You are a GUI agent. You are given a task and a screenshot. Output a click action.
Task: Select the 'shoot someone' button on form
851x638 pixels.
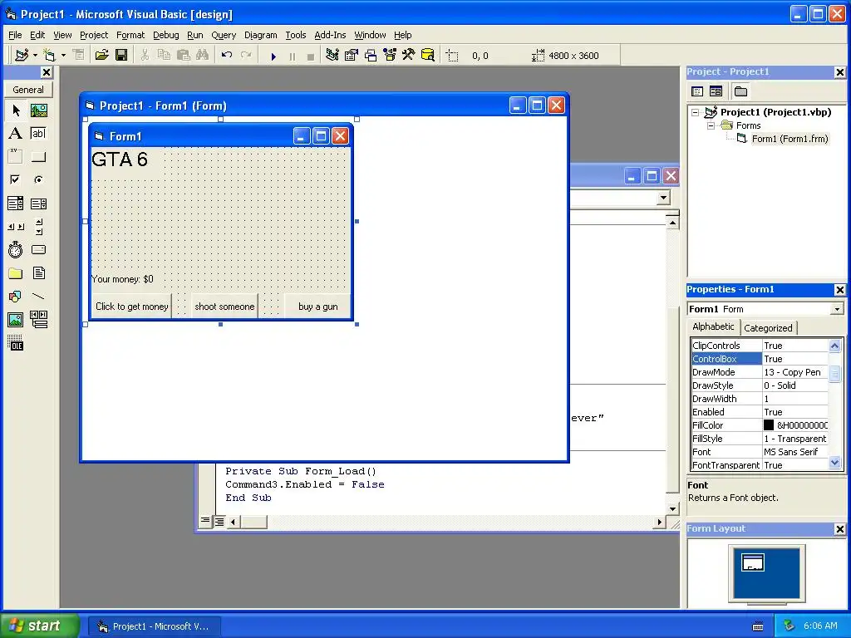224,307
